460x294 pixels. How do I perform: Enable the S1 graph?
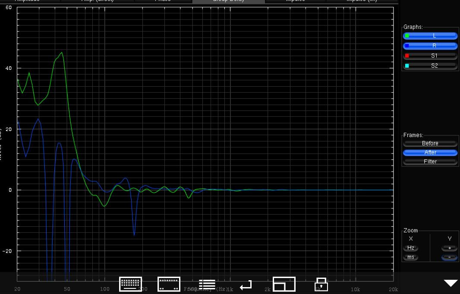[430, 56]
